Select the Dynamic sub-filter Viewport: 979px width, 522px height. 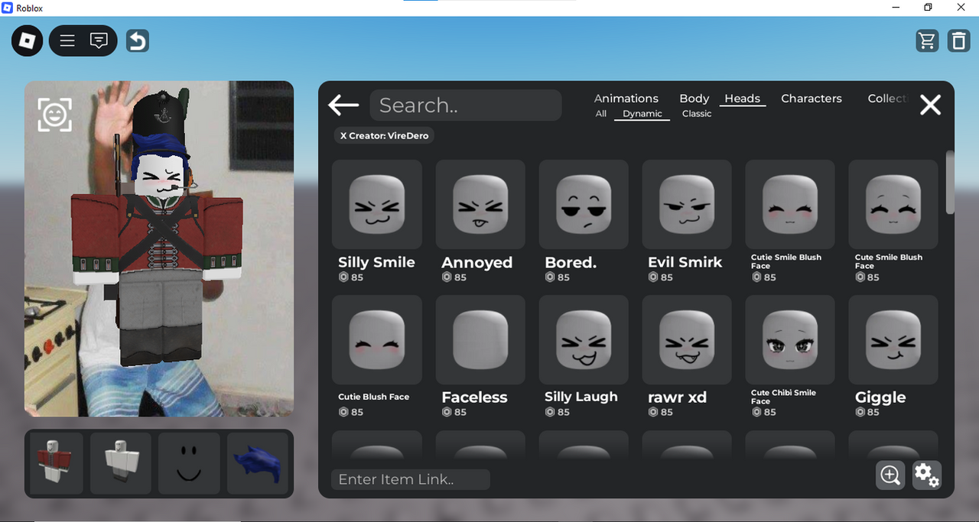[642, 114]
